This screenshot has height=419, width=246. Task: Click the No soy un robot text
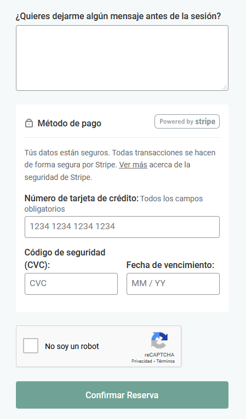[x=72, y=346]
